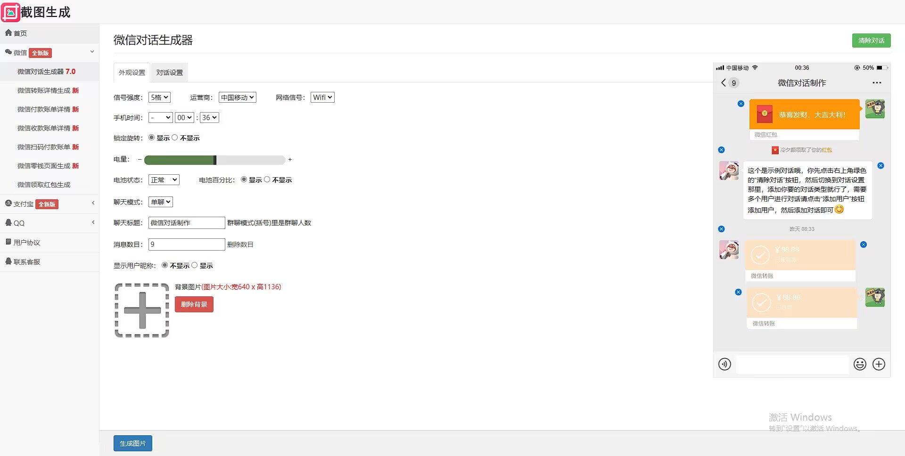Click the battery plus button
The image size is (905, 456).
[290, 160]
